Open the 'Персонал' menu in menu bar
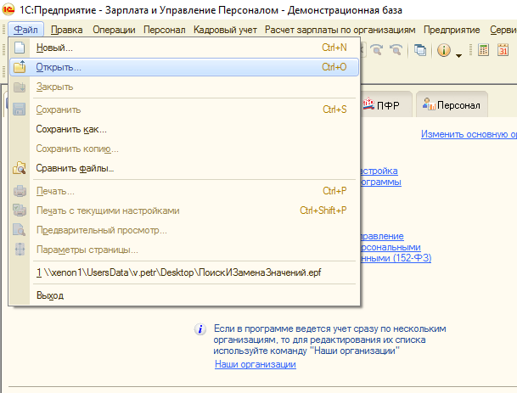 tap(164, 30)
